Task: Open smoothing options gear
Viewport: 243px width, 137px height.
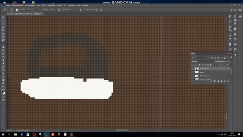Action: (80, 10)
